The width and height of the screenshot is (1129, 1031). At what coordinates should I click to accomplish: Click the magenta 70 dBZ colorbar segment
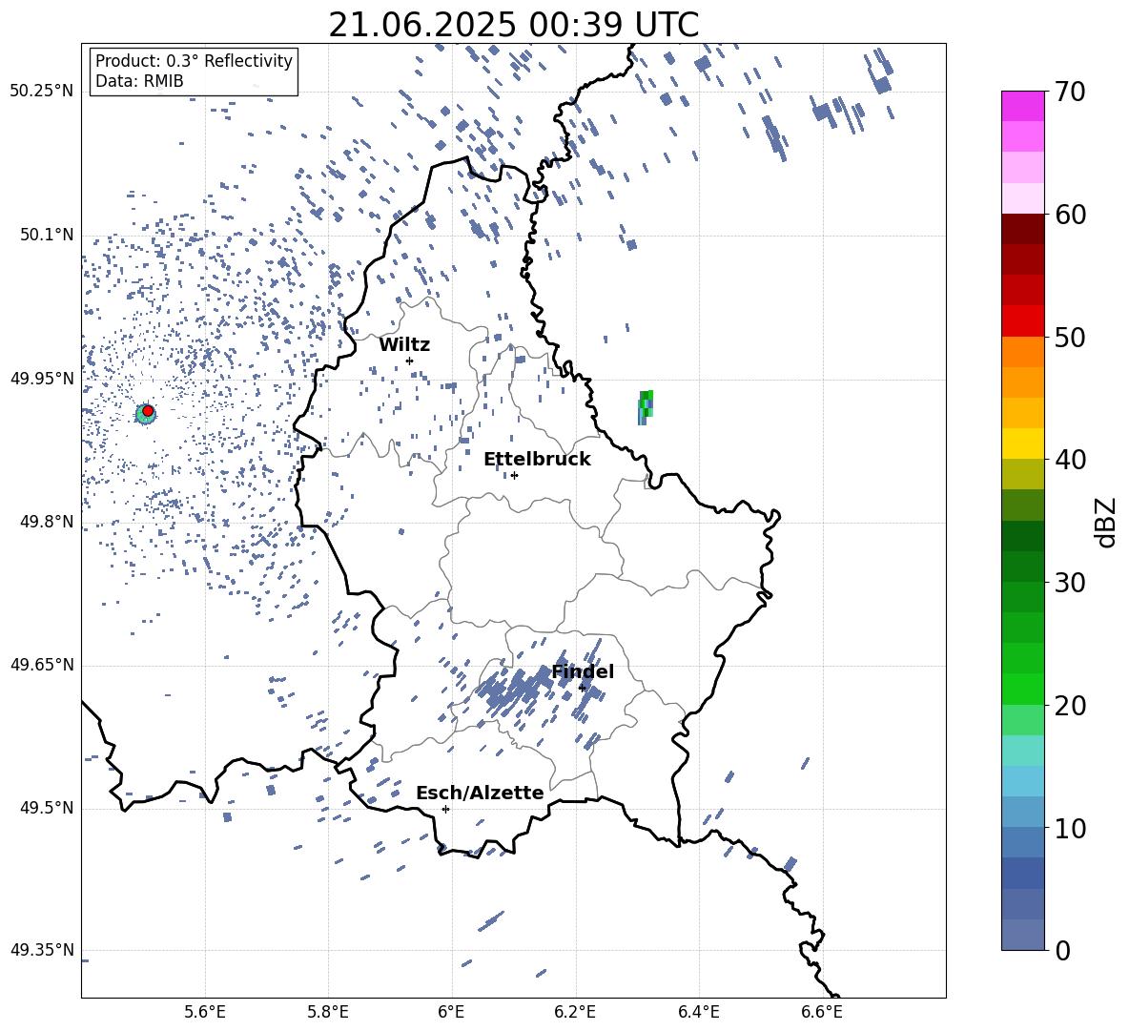1022,106
